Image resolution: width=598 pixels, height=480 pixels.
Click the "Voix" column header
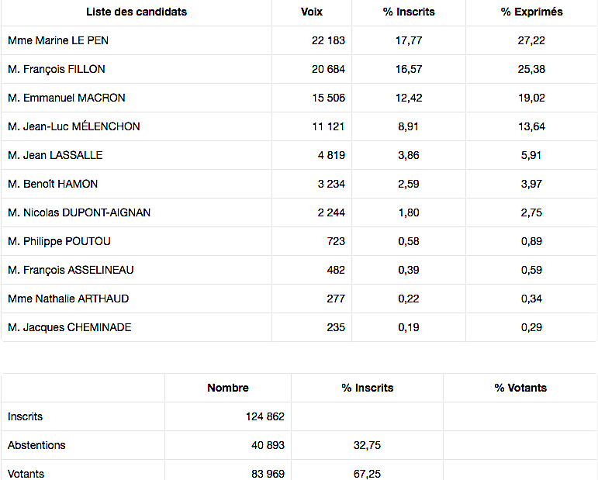pyautogui.click(x=312, y=12)
